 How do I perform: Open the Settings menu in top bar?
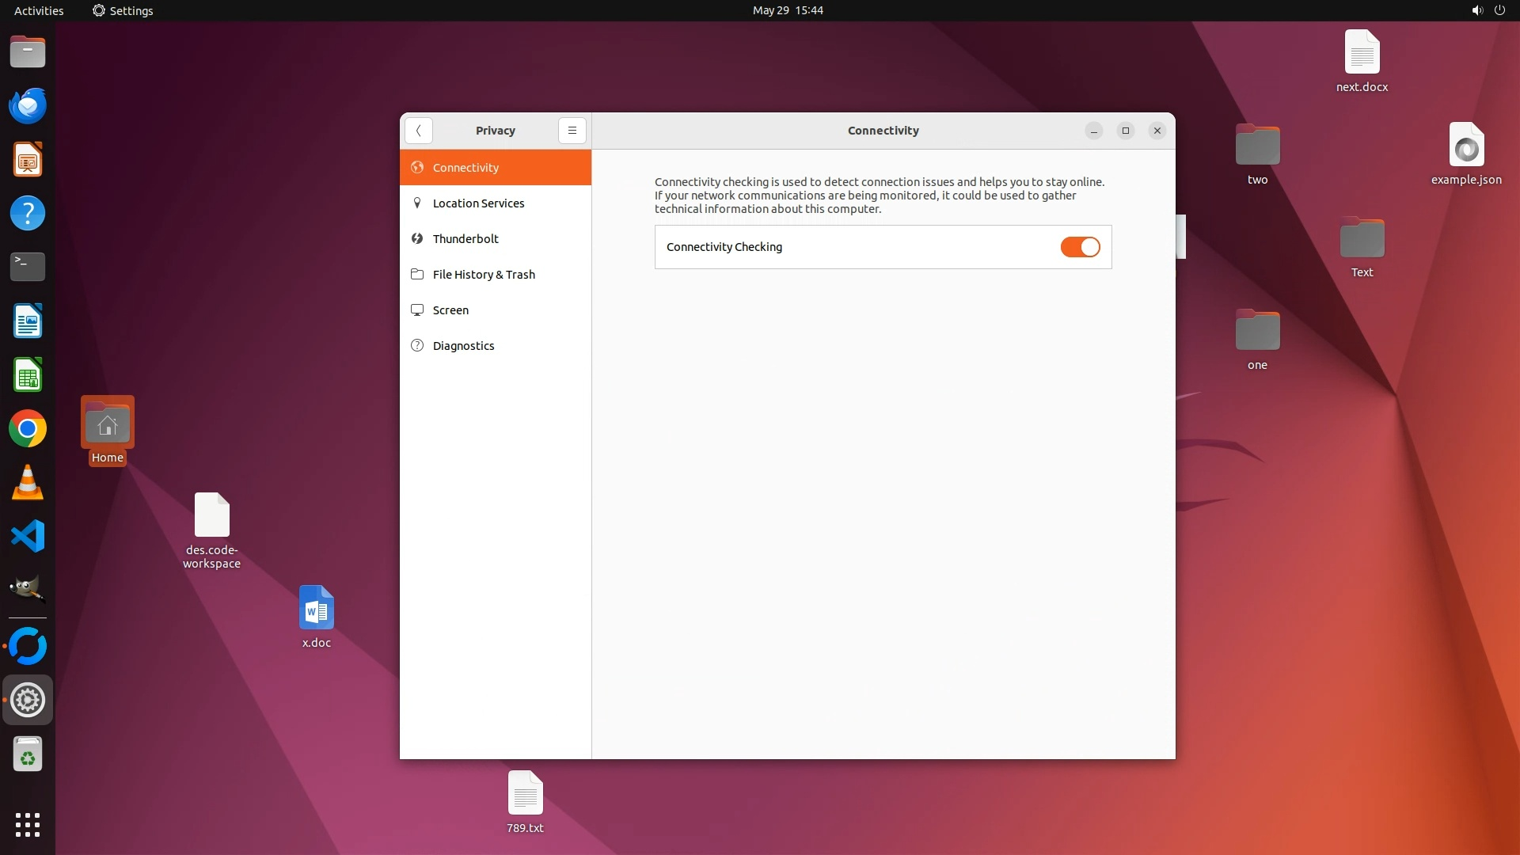tap(123, 10)
